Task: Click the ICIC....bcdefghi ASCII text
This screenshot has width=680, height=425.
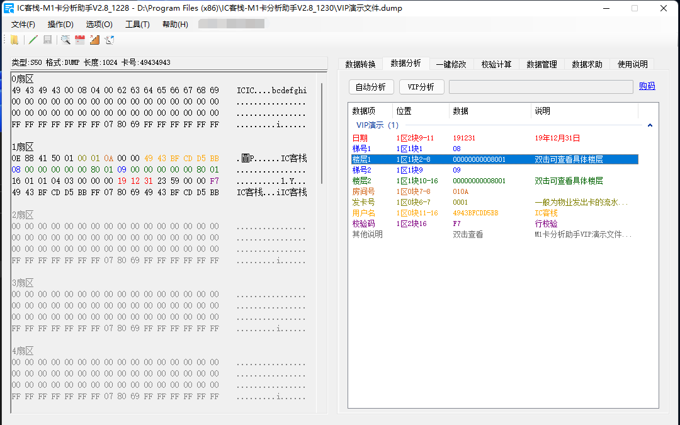Action: (271, 90)
